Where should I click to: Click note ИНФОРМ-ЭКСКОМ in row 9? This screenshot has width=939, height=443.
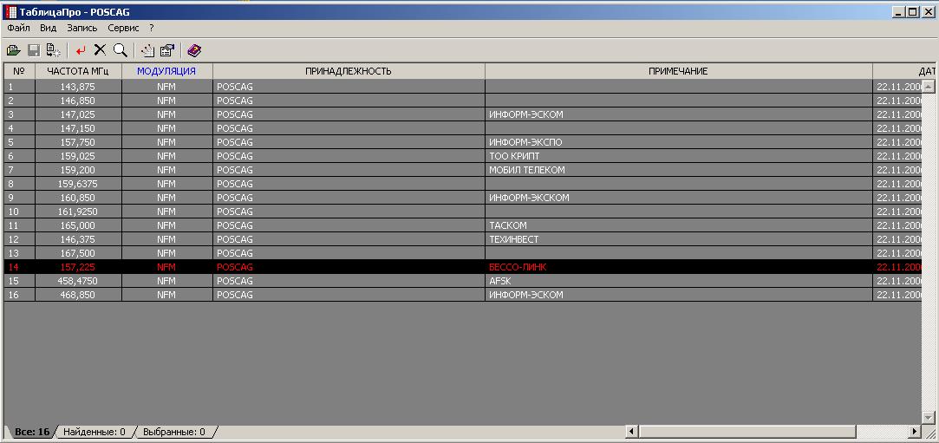(x=529, y=198)
